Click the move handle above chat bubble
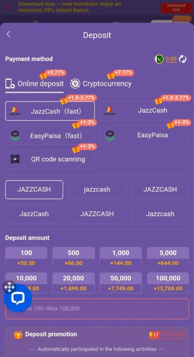 9,287
